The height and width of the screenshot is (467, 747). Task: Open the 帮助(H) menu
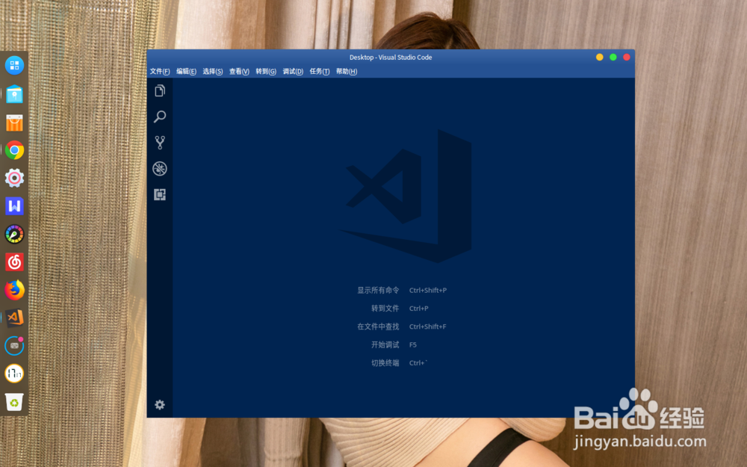point(347,72)
